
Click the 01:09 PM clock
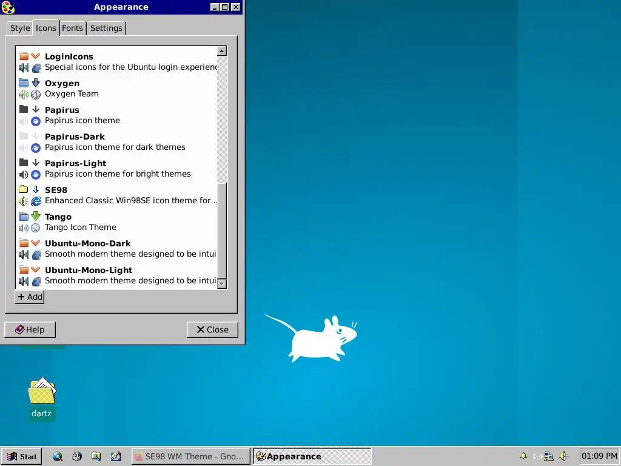[599, 456]
